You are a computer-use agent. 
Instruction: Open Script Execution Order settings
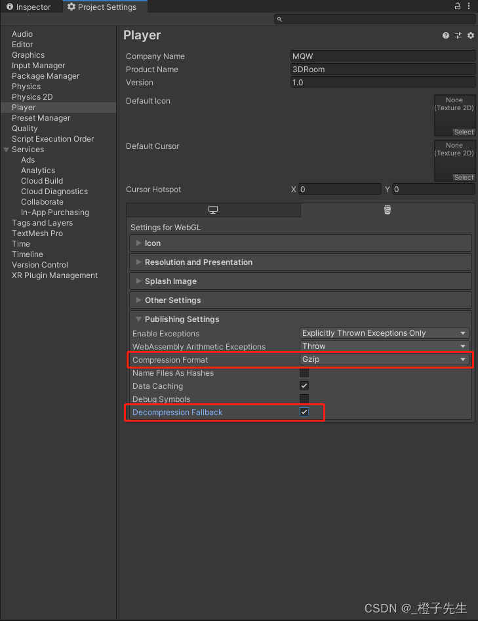click(x=52, y=139)
